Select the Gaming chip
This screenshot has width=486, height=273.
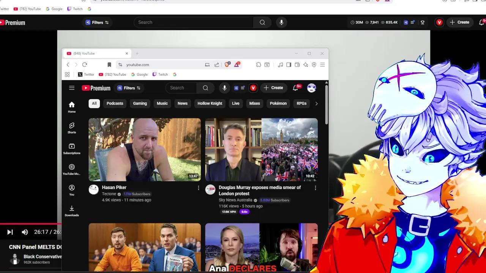coord(140,104)
